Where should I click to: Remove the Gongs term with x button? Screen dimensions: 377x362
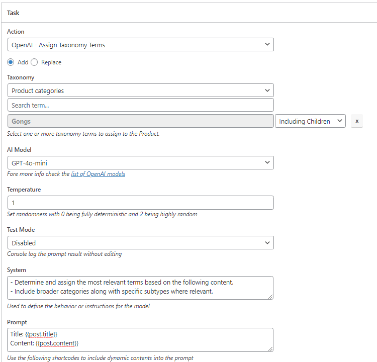356,121
